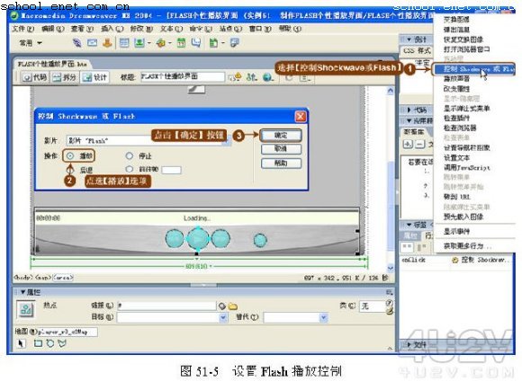The height and width of the screenshot is (381, 522).
Task: Click the 帮助 (Help) button in dialog
Action: click(281, 164)
